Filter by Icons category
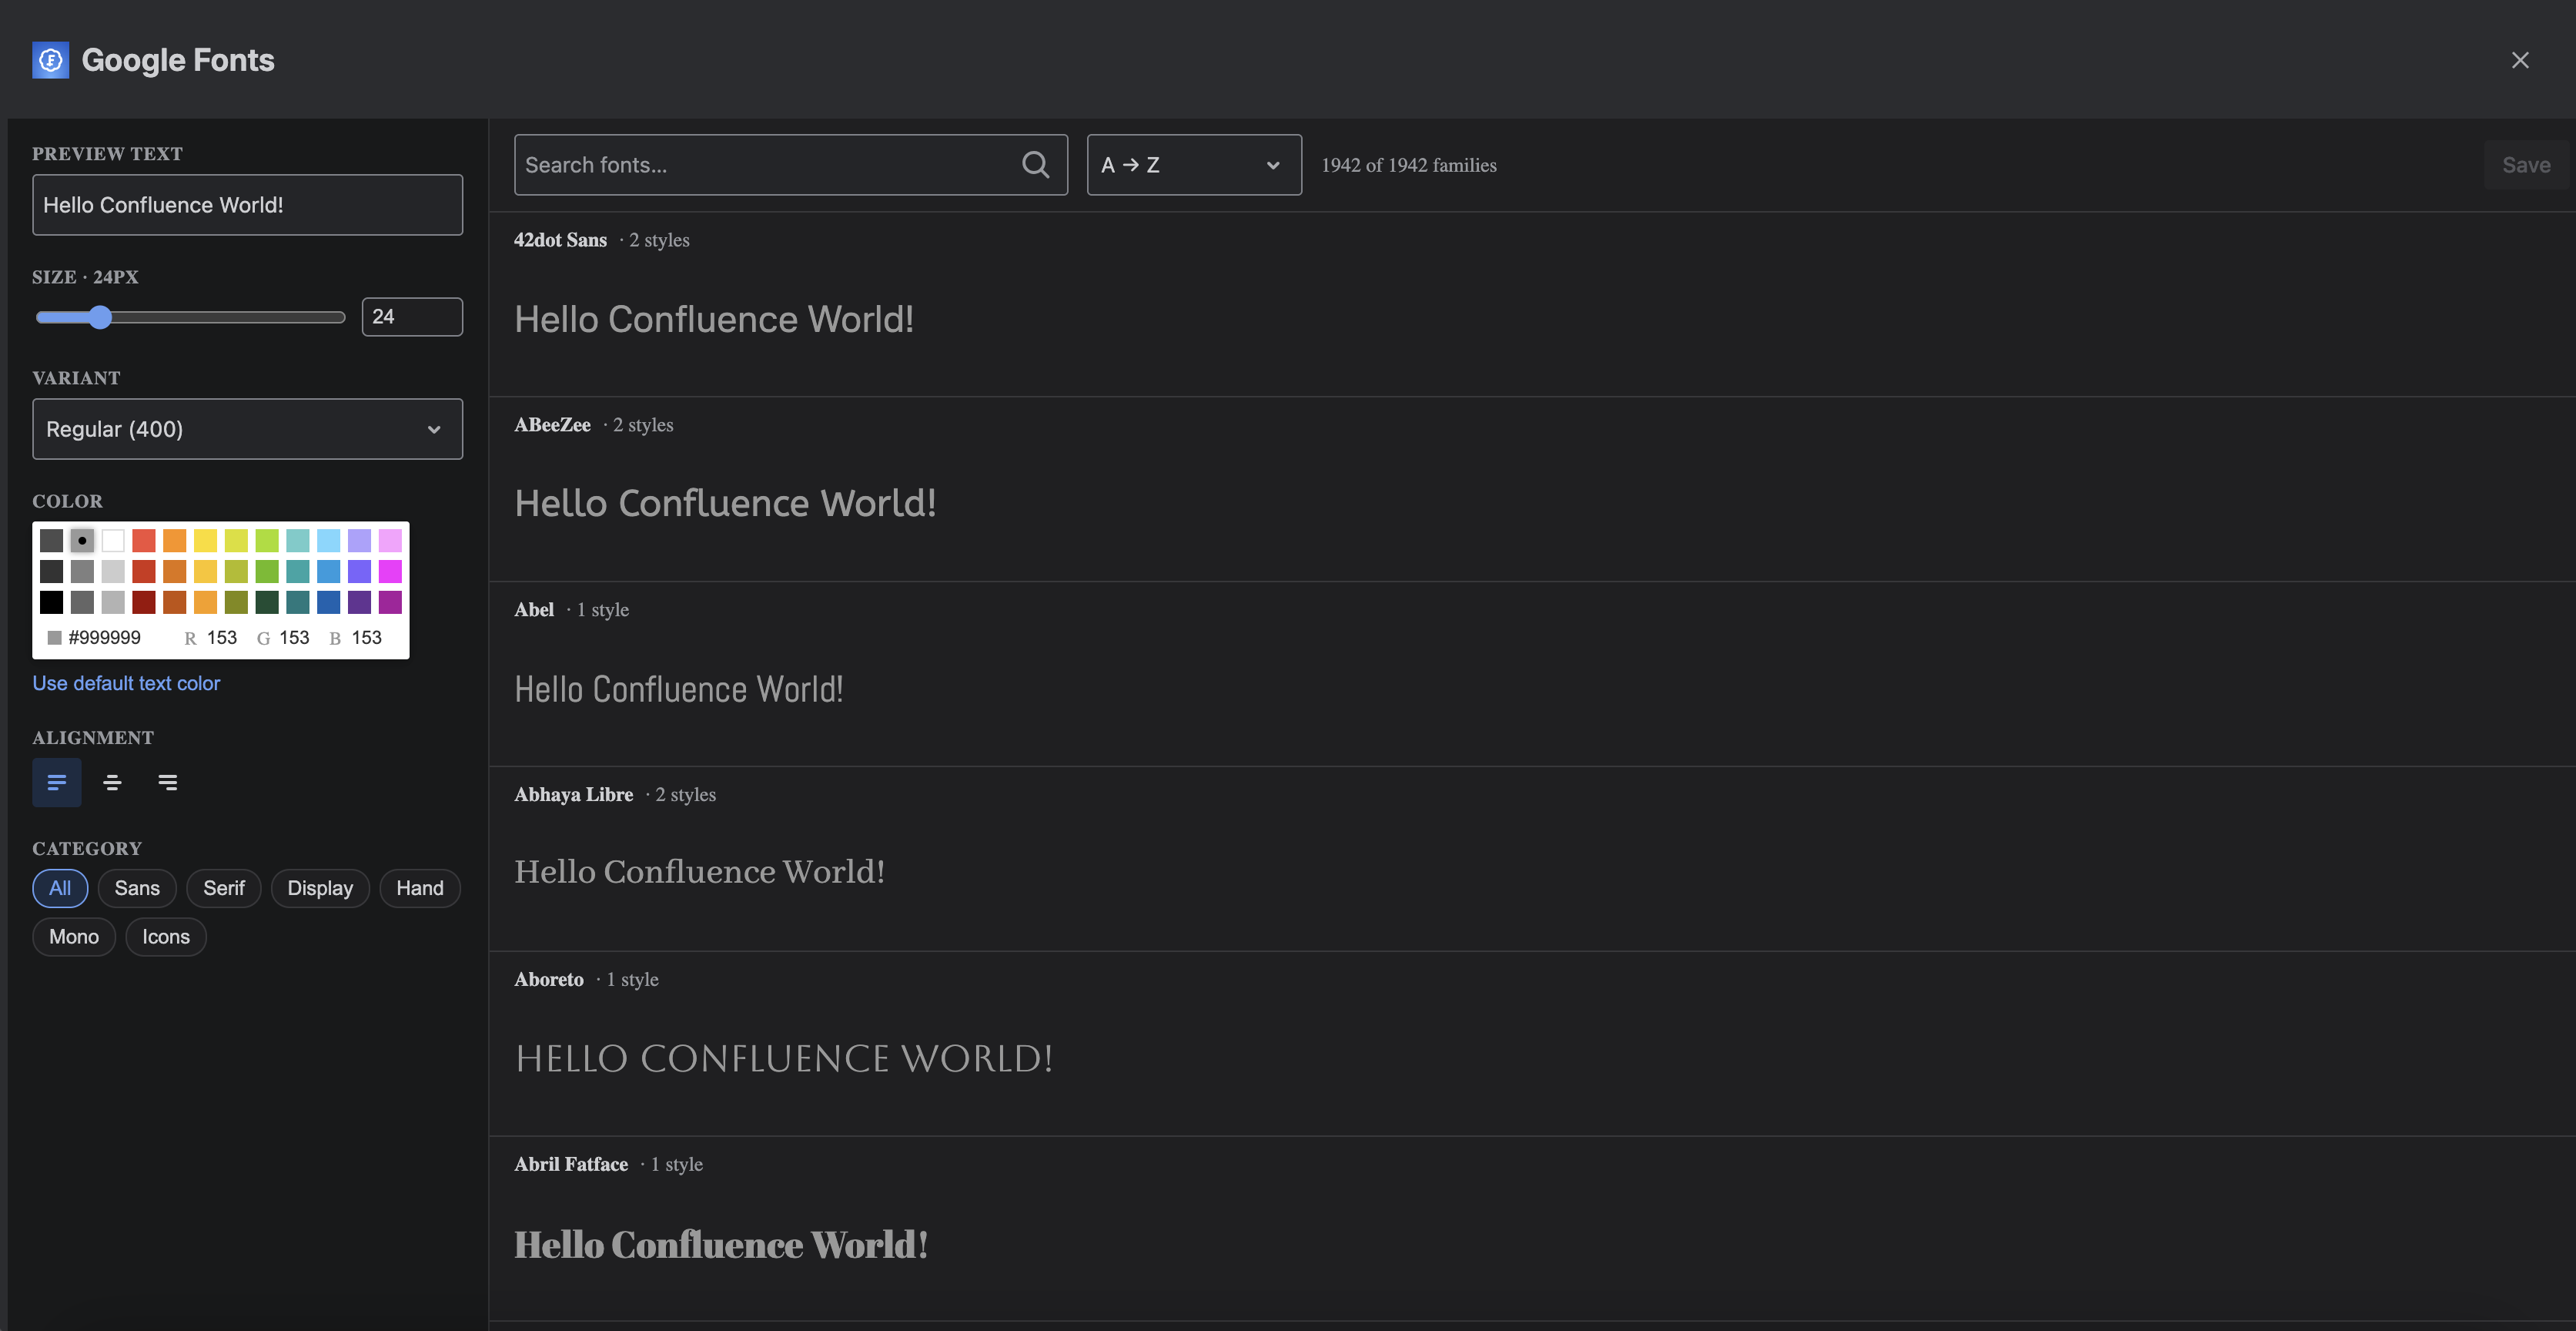 click(x=166, y=937)
